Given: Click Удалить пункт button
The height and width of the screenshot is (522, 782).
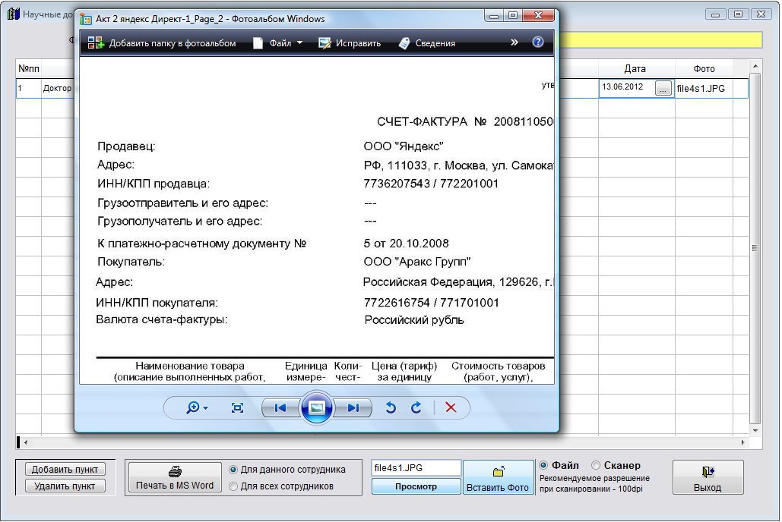Looking at the screenshot, I should point(65,486).
